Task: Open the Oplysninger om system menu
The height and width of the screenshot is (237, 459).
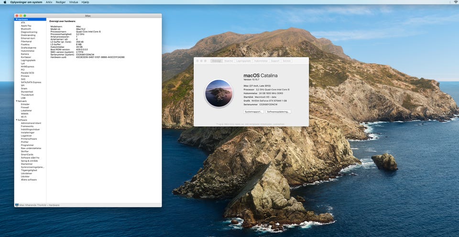Action: pos(26,2)
